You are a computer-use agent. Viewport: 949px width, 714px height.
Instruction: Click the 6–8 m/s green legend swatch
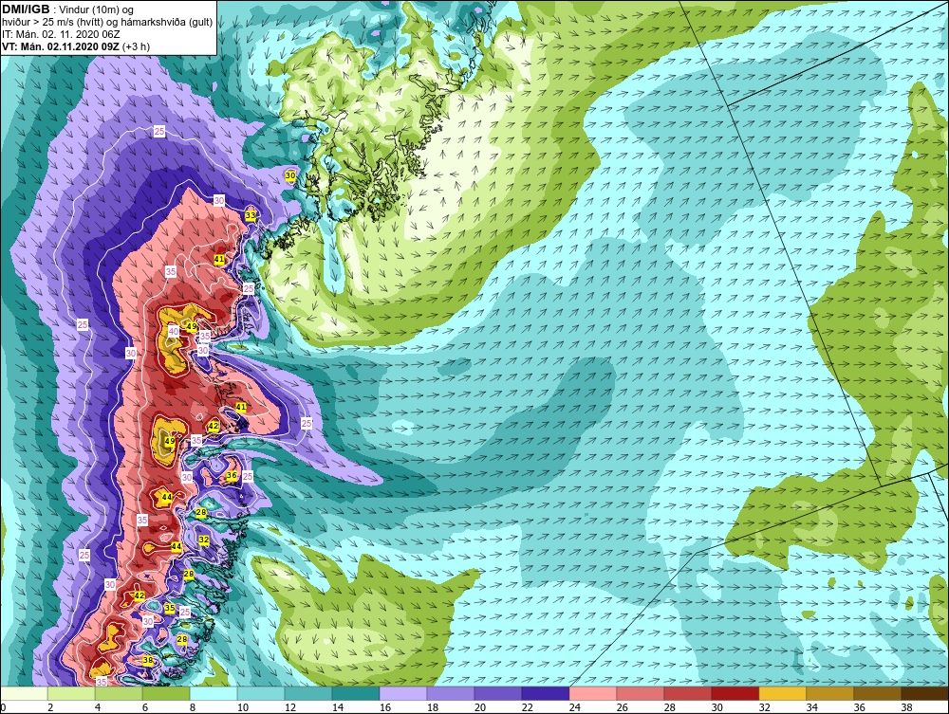166,693
